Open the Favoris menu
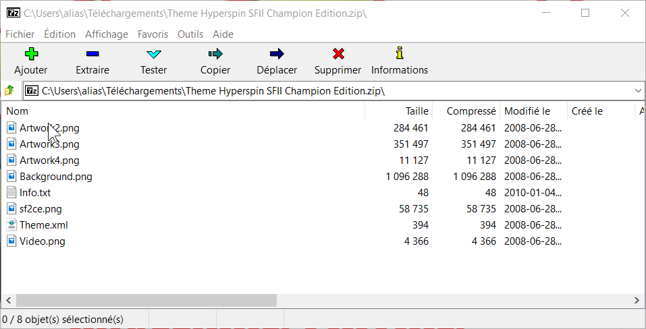 click(x=153, y=34)
